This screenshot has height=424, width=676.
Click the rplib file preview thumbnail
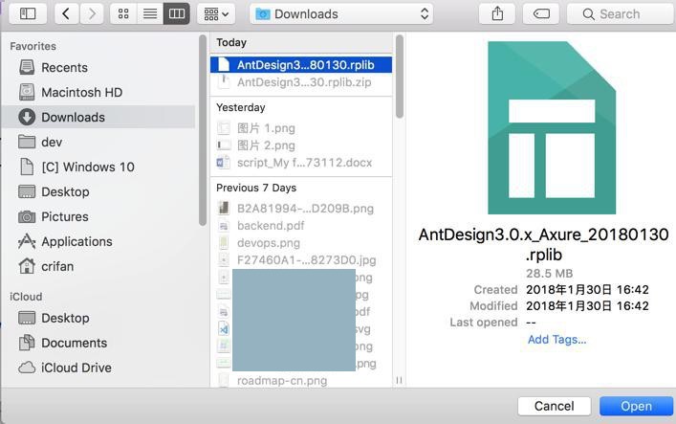[552, 128]
